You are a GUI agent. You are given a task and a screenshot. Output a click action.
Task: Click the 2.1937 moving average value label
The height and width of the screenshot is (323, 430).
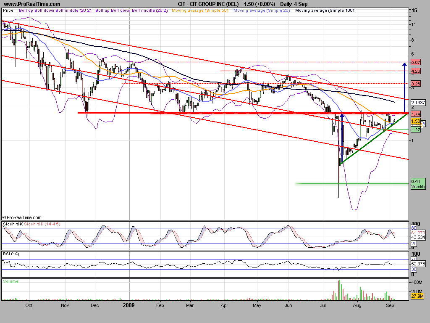tap(418, 103)
